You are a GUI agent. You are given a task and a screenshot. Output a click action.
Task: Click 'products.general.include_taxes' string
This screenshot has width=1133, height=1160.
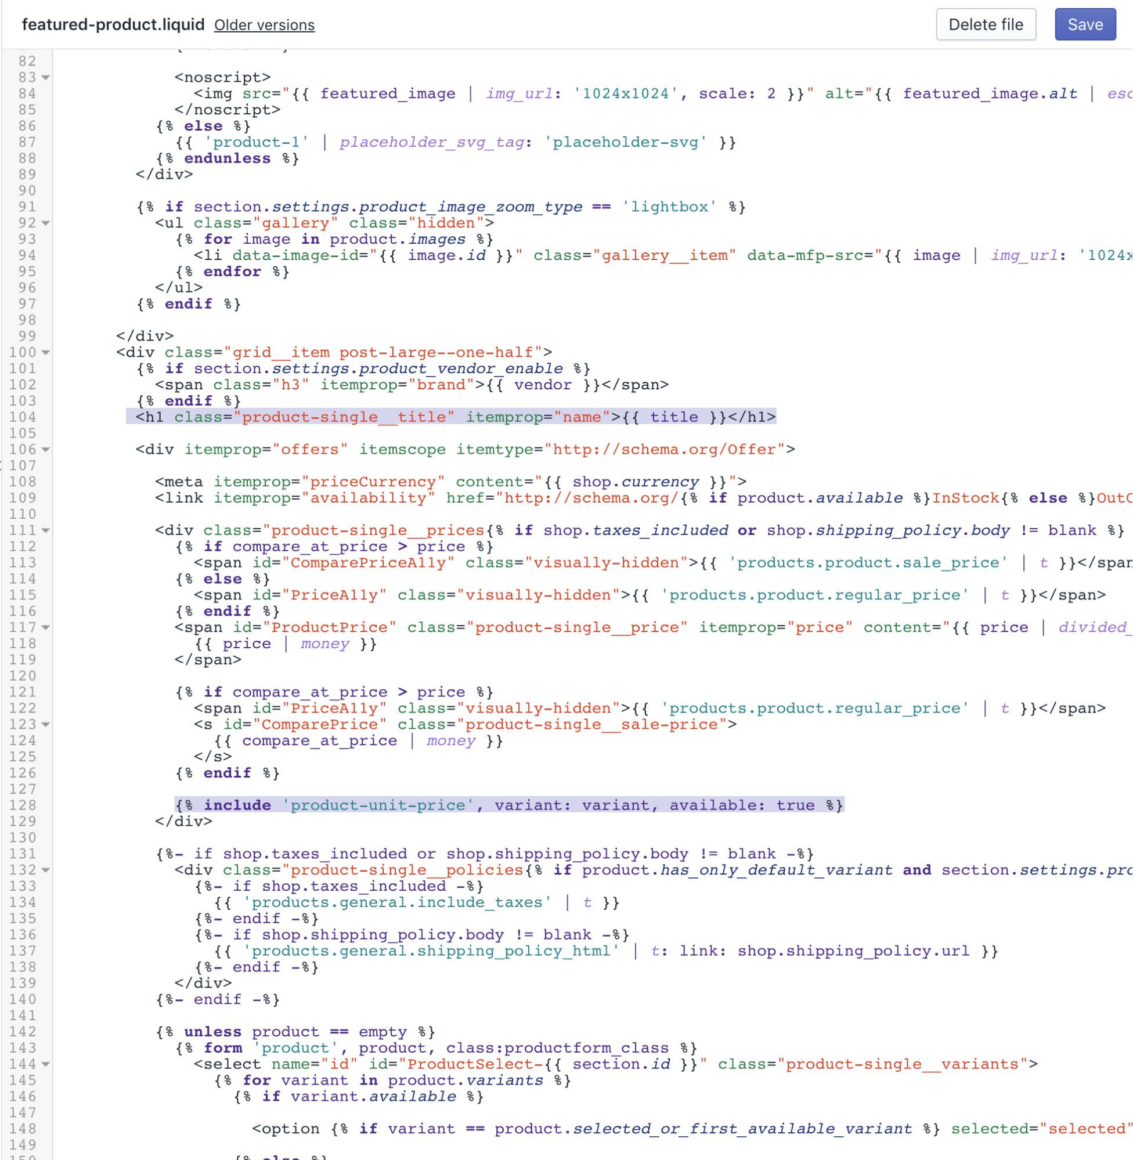click(398, 902)
